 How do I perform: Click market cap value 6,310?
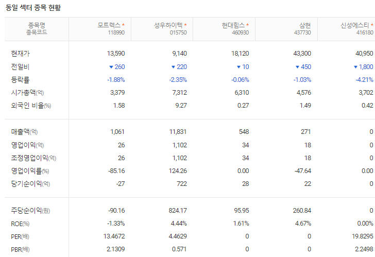[x=242, y=93]
